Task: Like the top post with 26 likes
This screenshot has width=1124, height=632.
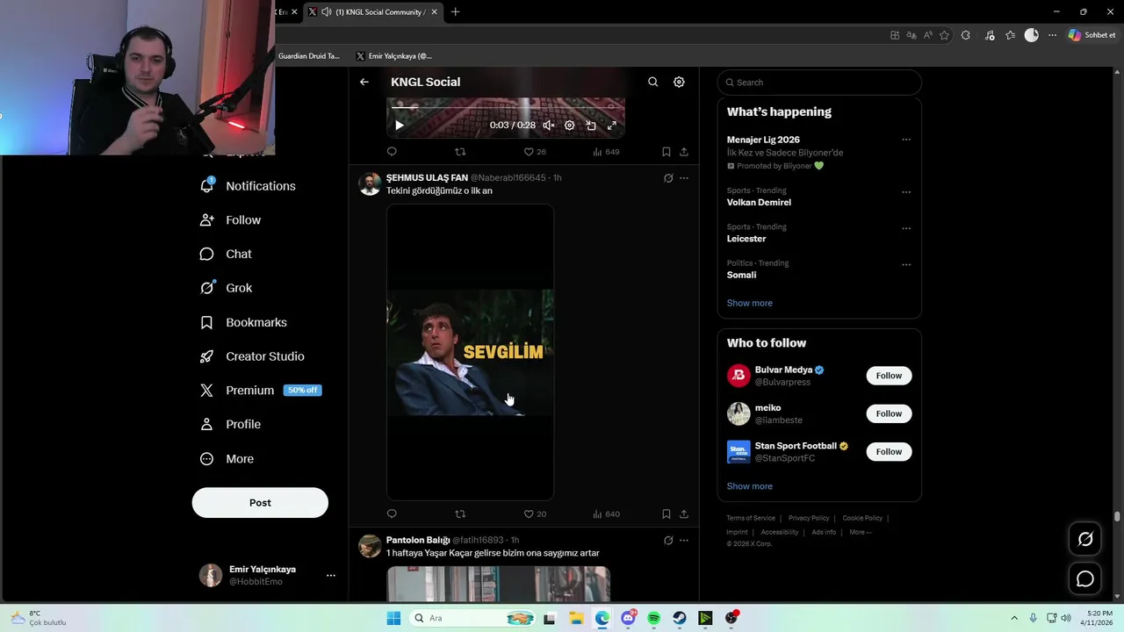Action: (x=535, y=152)
